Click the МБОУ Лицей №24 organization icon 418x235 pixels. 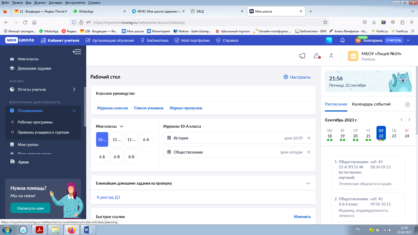(x=353, y=56)
